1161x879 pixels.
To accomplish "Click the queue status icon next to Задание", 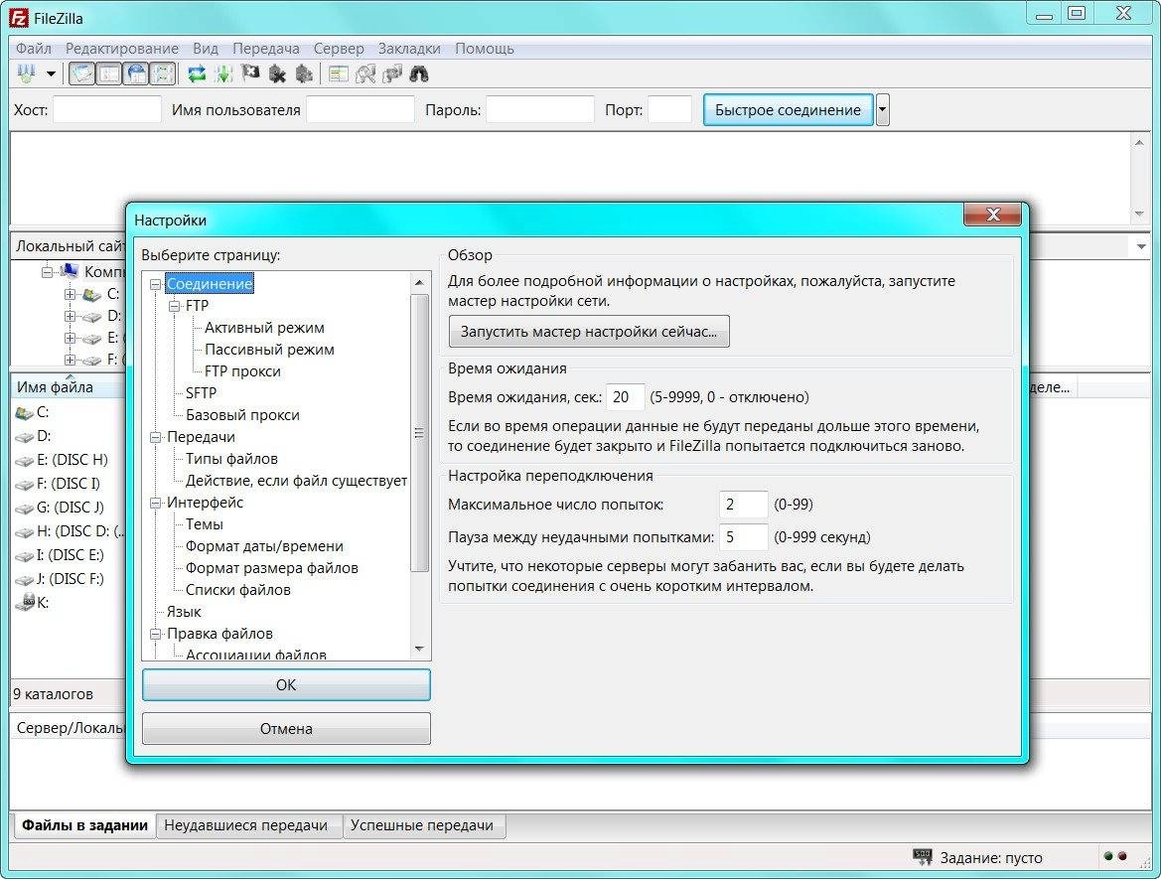I will coord(923,857).
